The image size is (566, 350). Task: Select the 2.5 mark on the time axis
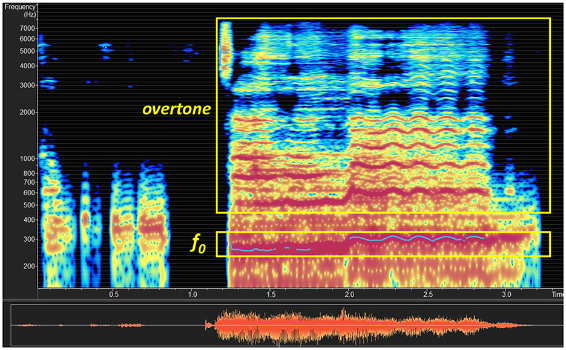pos(428,294)
